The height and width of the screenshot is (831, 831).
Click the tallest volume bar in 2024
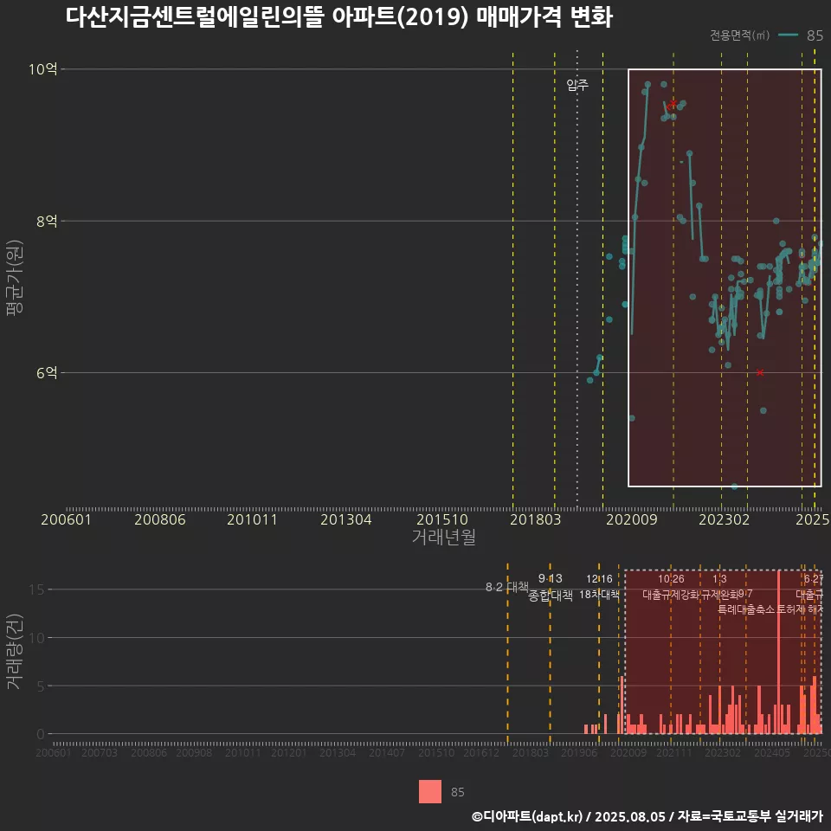pyautogui.click(x=778, y=652)
